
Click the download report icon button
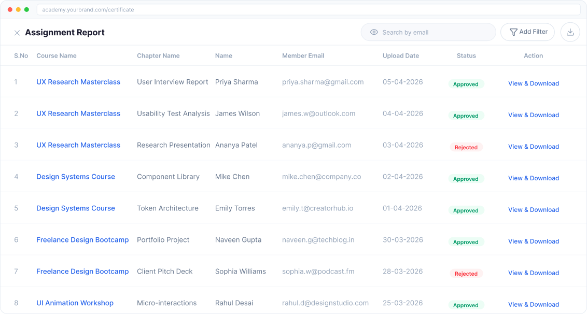[x=570, y=32]
